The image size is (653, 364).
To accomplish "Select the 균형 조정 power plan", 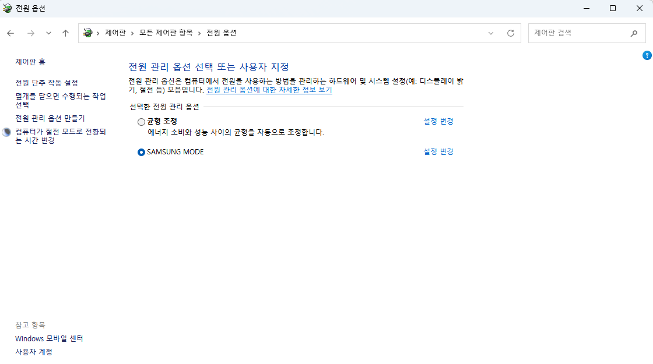I will click(x=141, y=122).
